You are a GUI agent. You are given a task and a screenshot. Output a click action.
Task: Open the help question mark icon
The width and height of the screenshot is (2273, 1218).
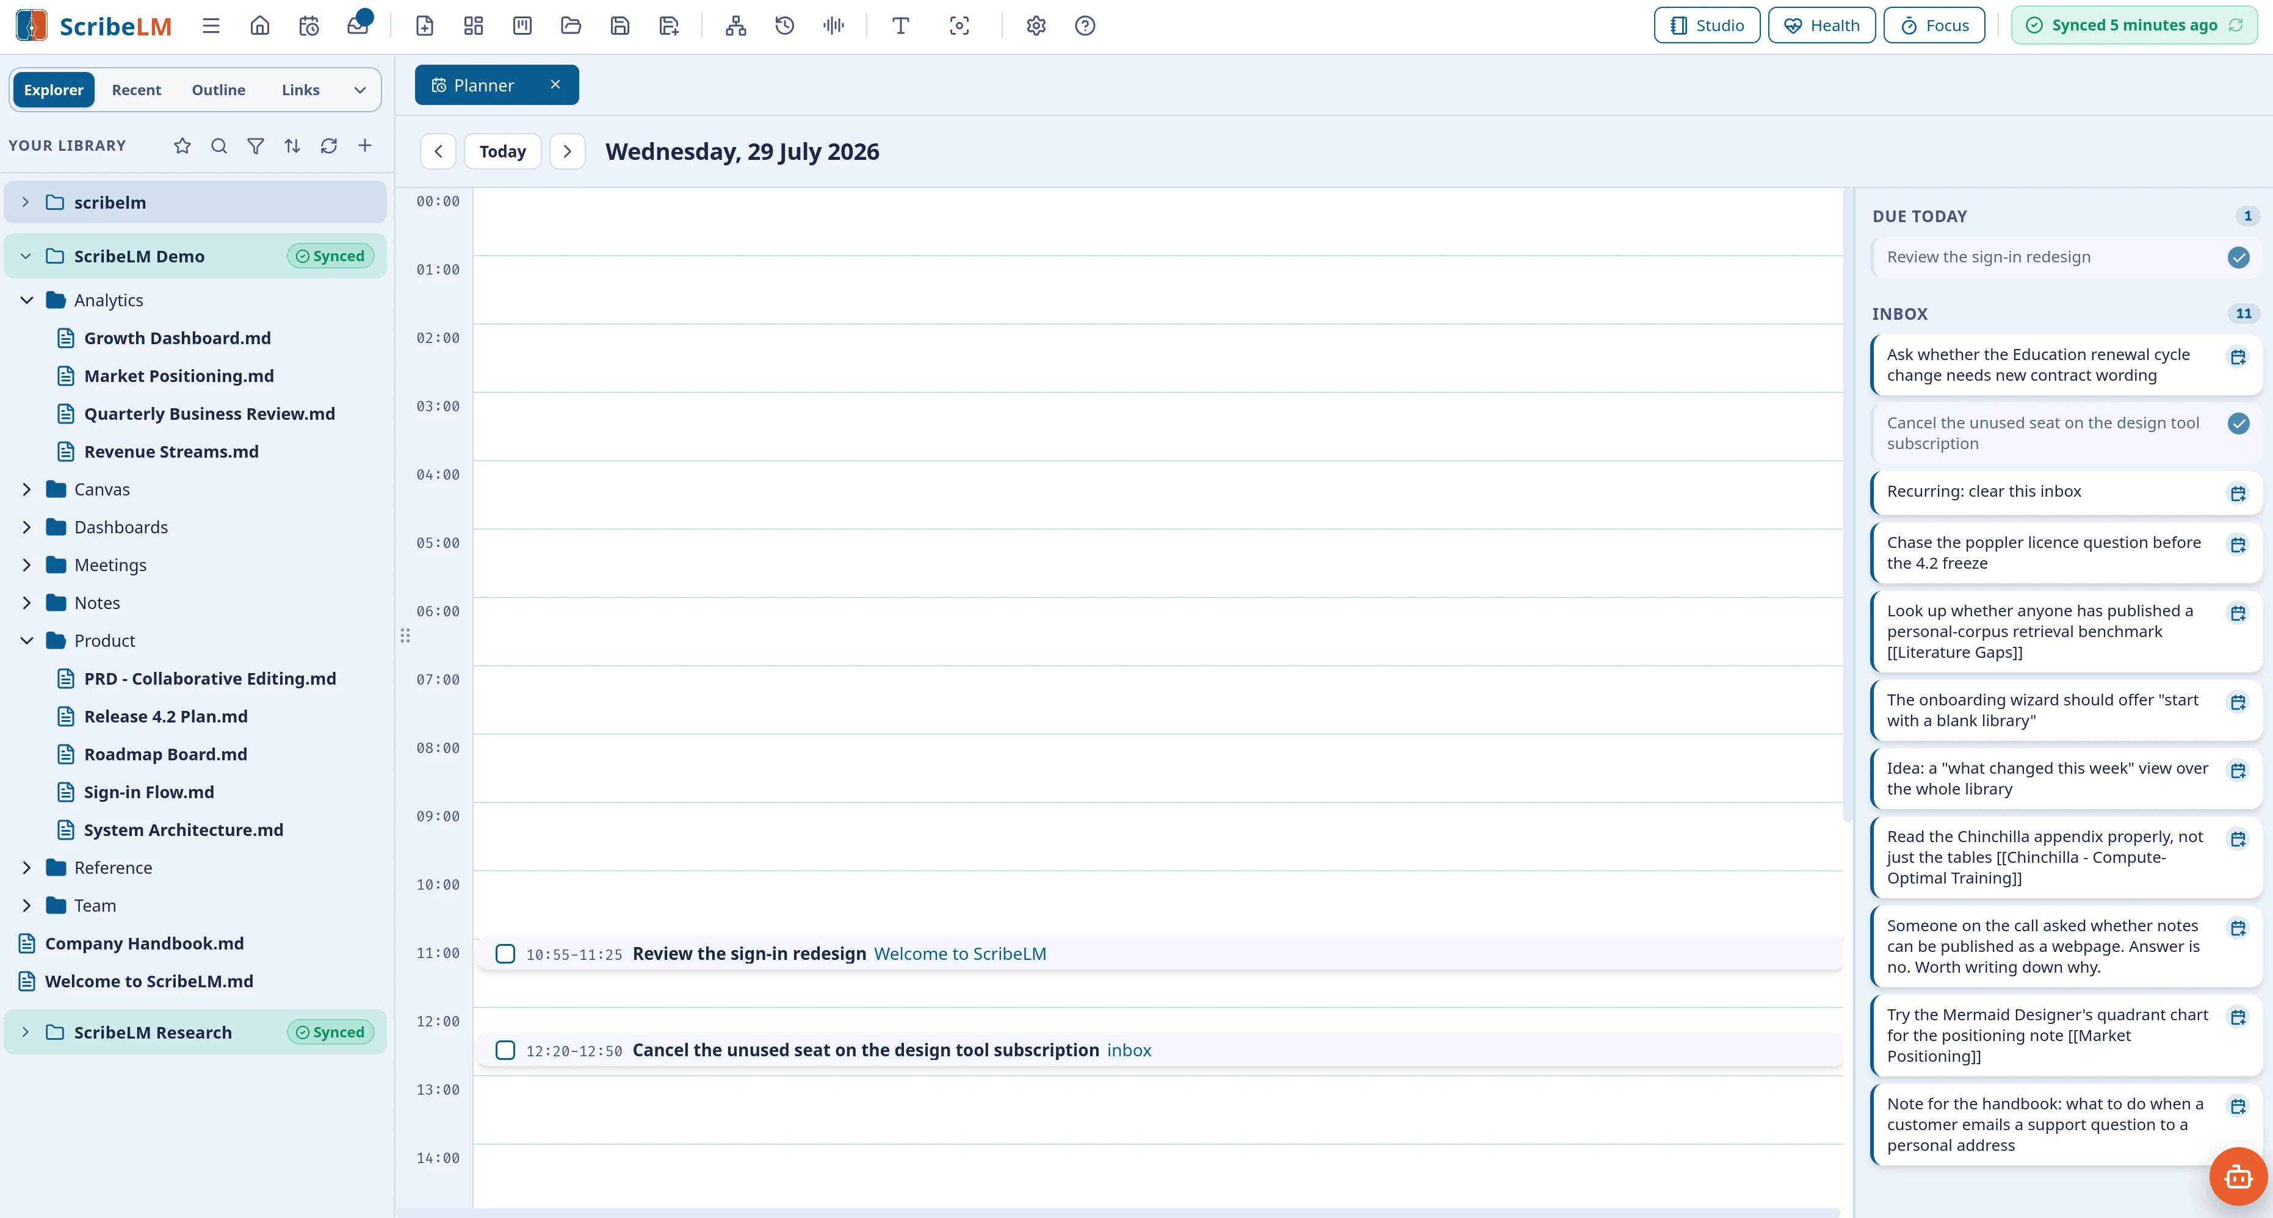tap(1085, 26)
